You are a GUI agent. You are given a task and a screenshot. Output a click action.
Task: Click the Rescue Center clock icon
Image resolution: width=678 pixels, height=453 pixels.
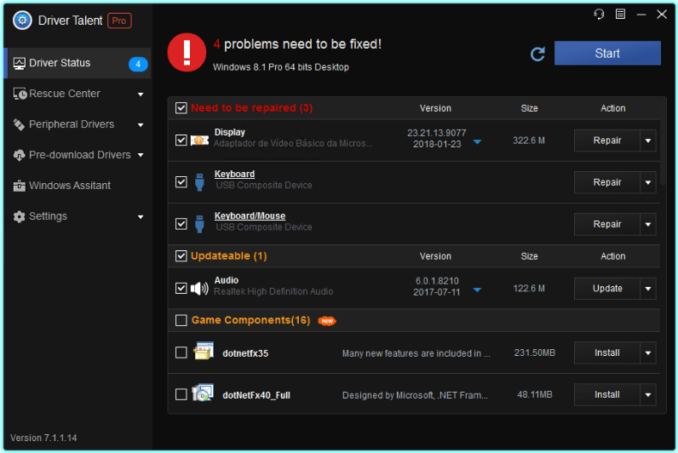pos(20,94)
